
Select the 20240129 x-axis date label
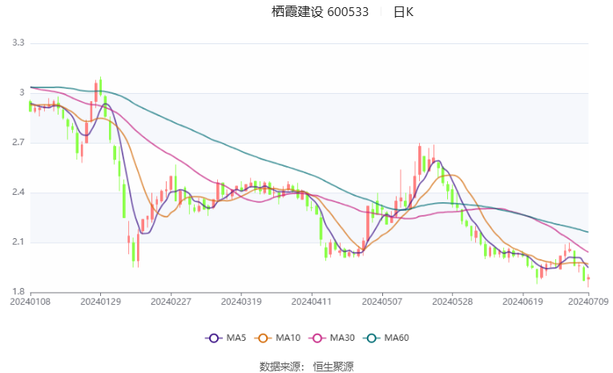tap(100, 302)
